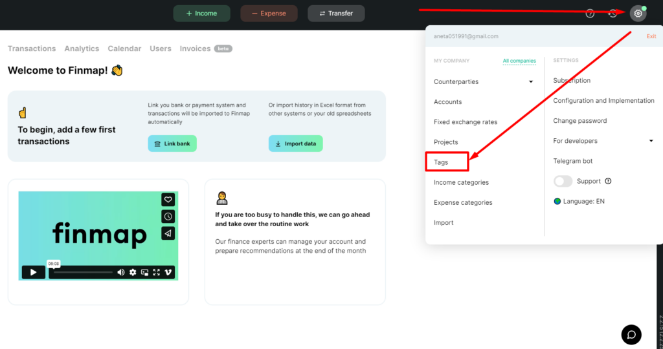The width and height of the screenshot is (663, 349).
Task: Switch to the Analytics tab
Action: (82, 48)
